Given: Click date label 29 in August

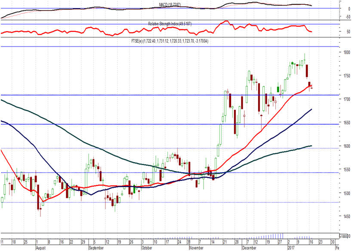Looking at the screenshot, I should [83, 242].
